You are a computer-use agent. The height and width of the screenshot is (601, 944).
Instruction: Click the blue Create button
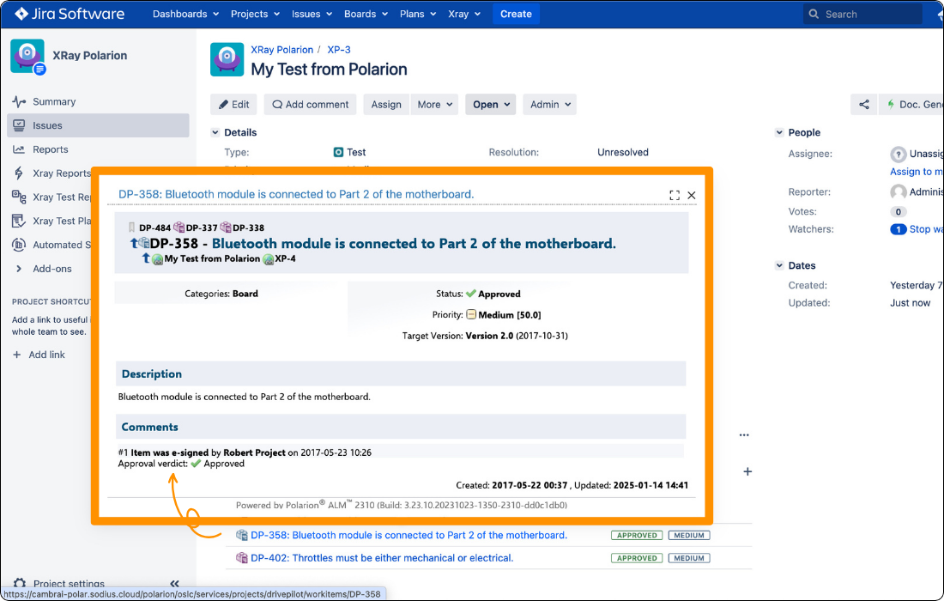tap(516, 14)
